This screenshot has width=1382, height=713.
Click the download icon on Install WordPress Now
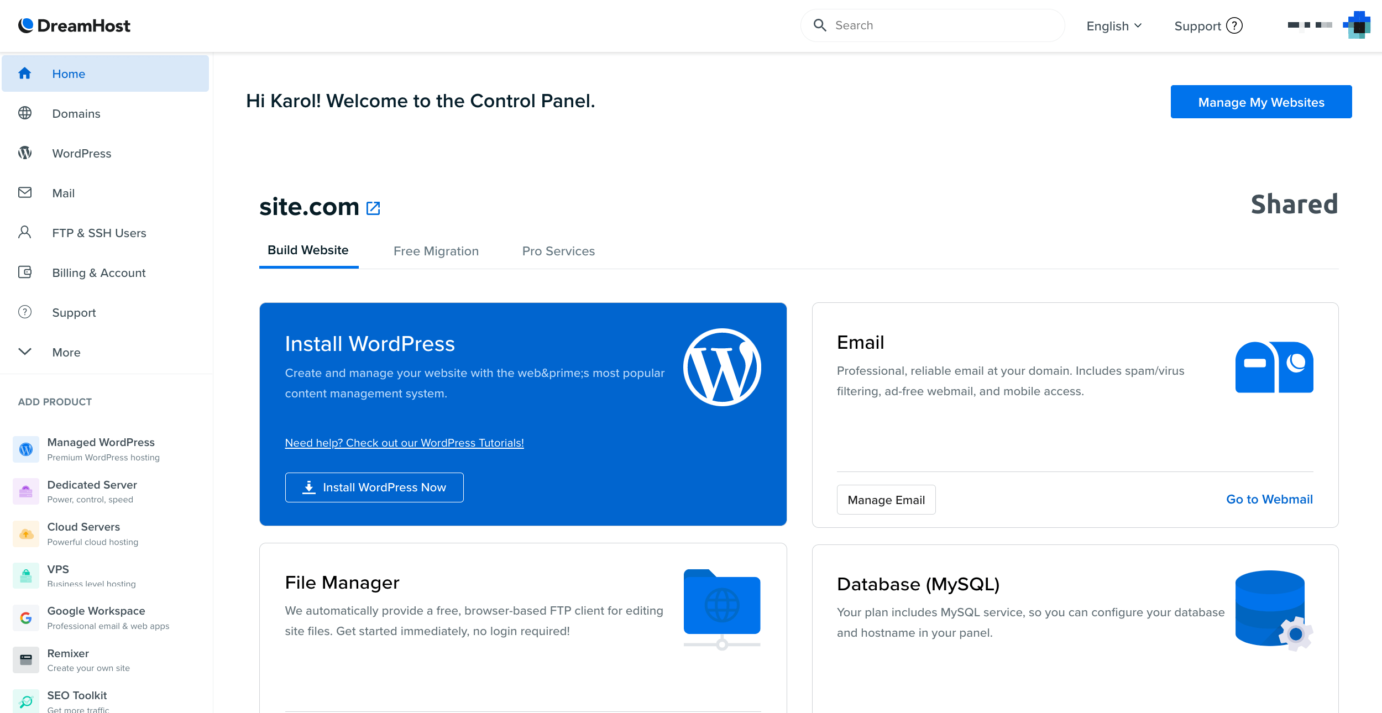pos(309,487)
